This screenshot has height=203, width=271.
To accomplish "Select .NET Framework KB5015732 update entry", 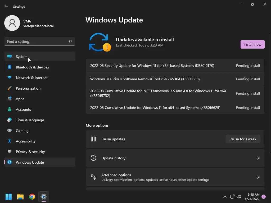I will tap(175, 93).
